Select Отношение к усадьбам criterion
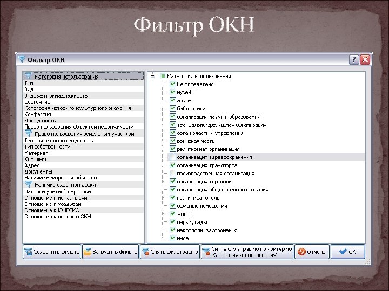Viewport: 389px width, 291px height. tap(83, 204)
